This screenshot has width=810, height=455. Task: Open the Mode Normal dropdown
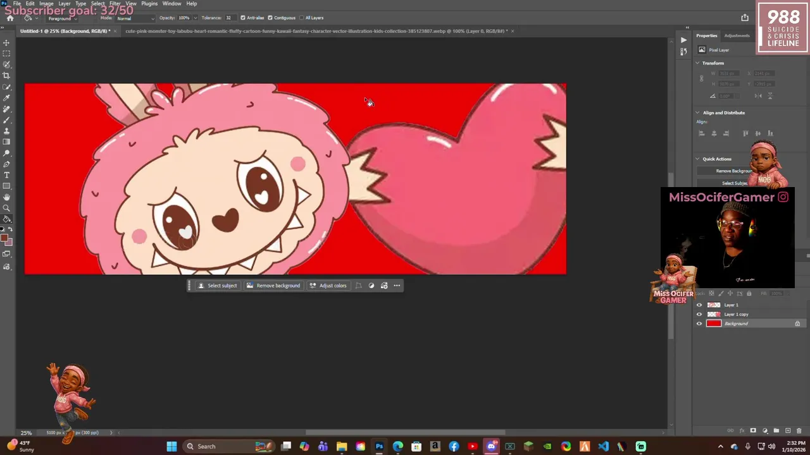pyautogui.click(x=135, y=18)
